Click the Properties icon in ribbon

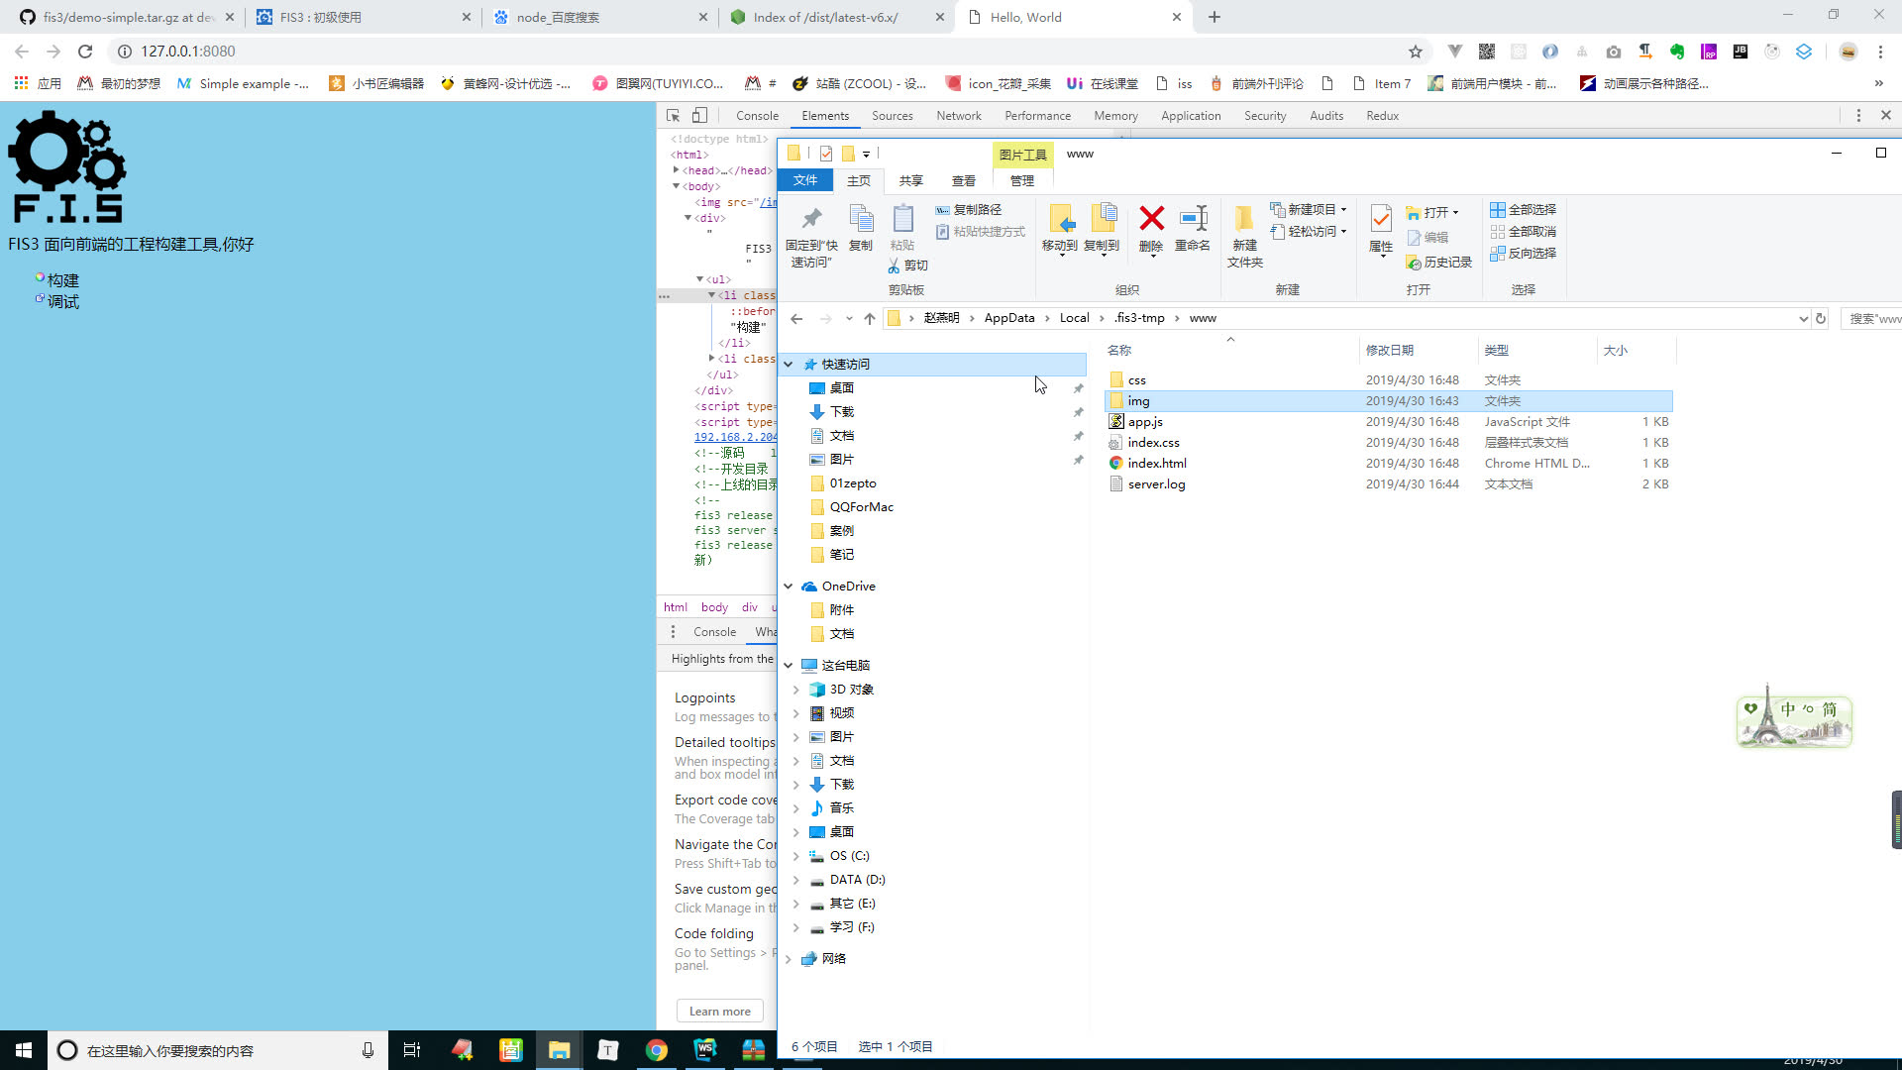pyautogui.click(x=1380, y=220)
